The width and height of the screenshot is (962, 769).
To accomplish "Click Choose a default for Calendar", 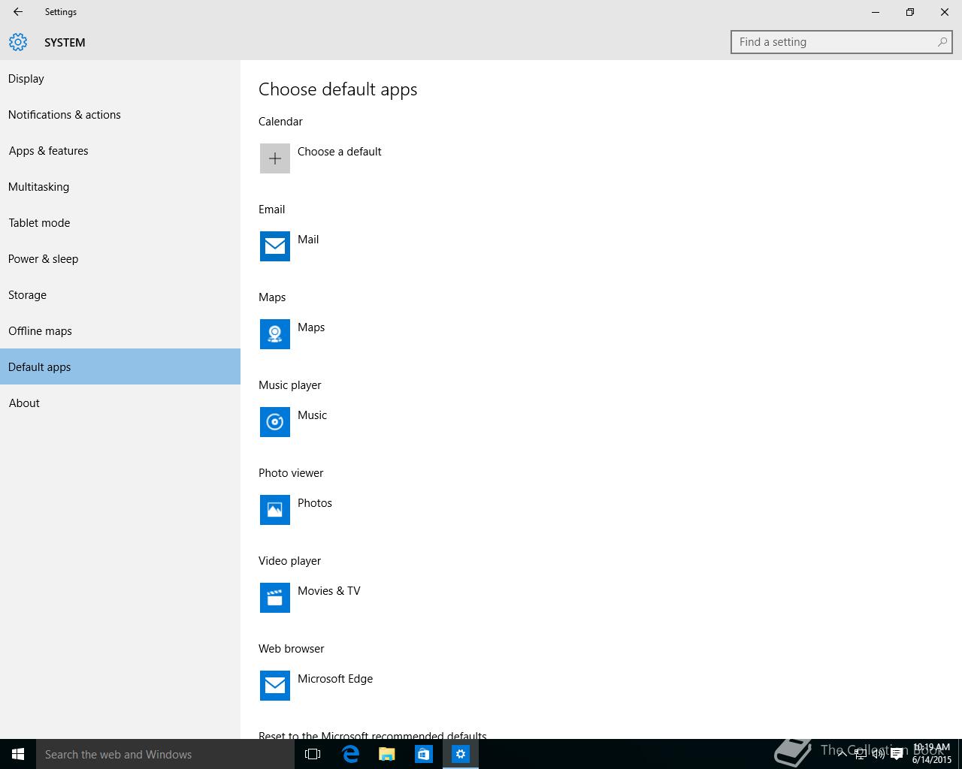I will click(x=340, y=152).
